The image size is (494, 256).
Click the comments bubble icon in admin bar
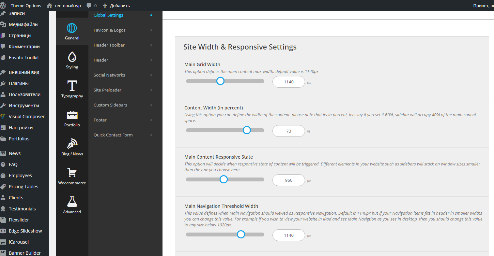pos(89,6)
